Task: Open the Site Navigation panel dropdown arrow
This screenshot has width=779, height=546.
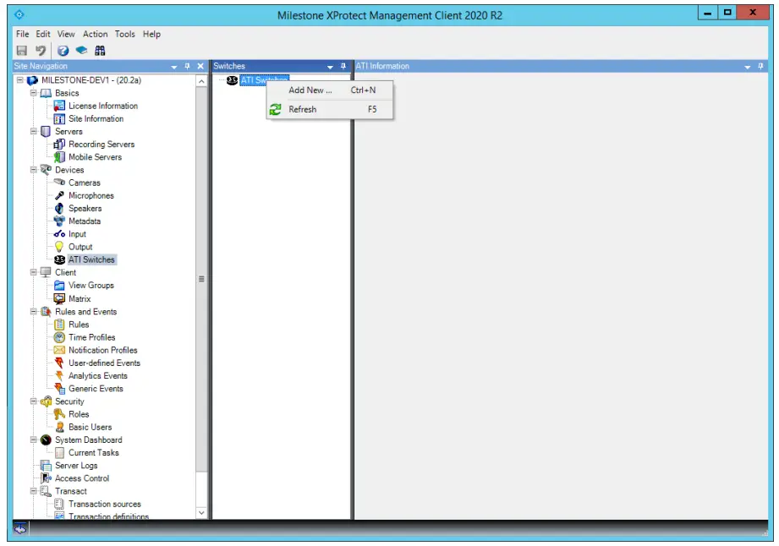Action: tap(174, 67)
